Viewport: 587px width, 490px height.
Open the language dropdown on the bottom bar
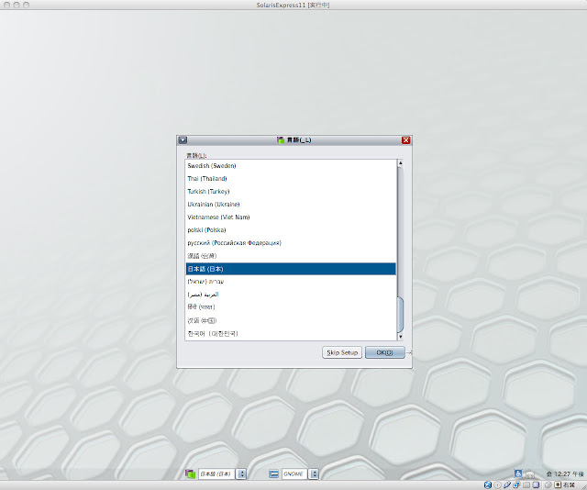point(241,473)
